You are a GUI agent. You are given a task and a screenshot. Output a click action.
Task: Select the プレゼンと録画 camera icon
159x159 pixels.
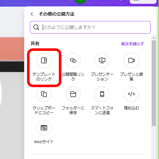coord(131,60)
